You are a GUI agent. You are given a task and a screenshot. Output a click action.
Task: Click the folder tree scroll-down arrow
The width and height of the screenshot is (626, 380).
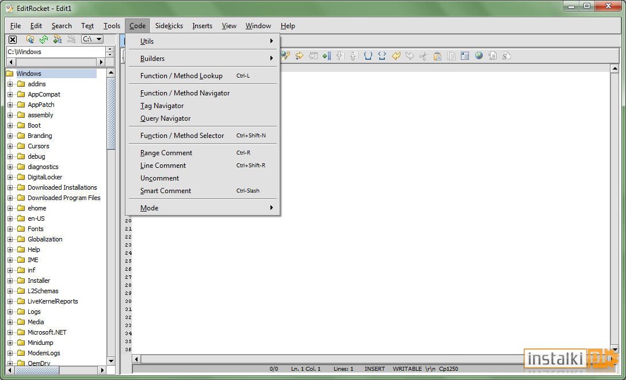pyautogui.click(x=111, y=361)
